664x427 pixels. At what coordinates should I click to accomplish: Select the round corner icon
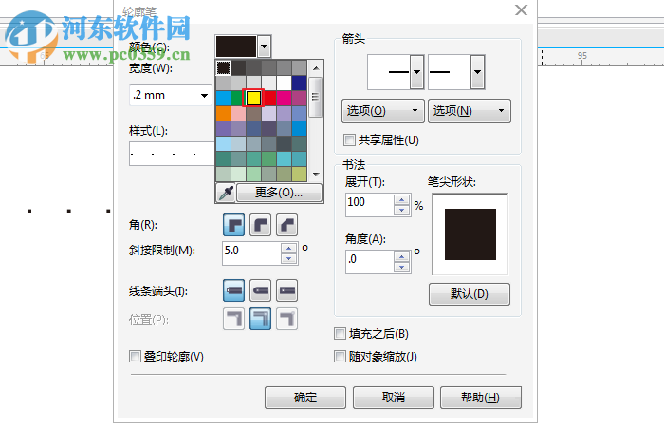pyautogui.click(x=261, y=225)
